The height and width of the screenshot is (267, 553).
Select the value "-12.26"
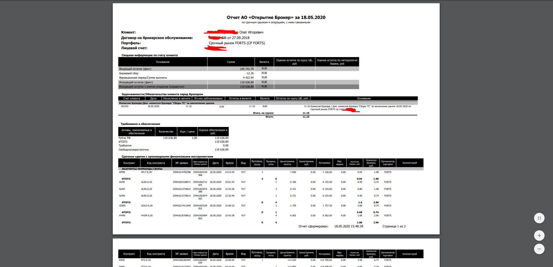250,73
